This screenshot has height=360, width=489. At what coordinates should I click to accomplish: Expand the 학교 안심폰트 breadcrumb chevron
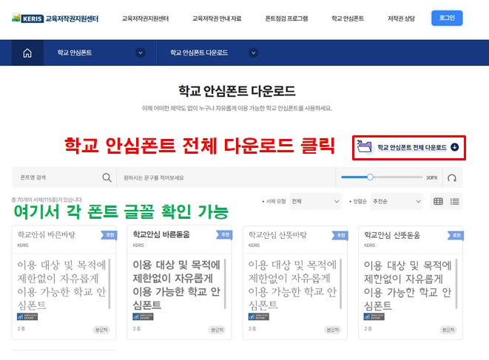coord(141,52)
